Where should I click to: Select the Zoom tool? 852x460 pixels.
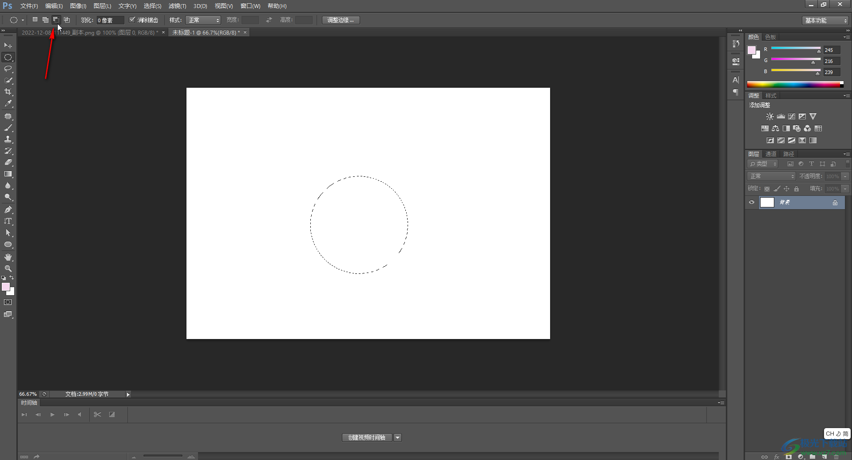pos(8,269)
